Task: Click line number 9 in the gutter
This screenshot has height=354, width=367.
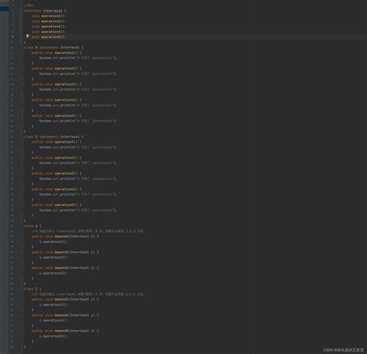Action: pos(12,37)
